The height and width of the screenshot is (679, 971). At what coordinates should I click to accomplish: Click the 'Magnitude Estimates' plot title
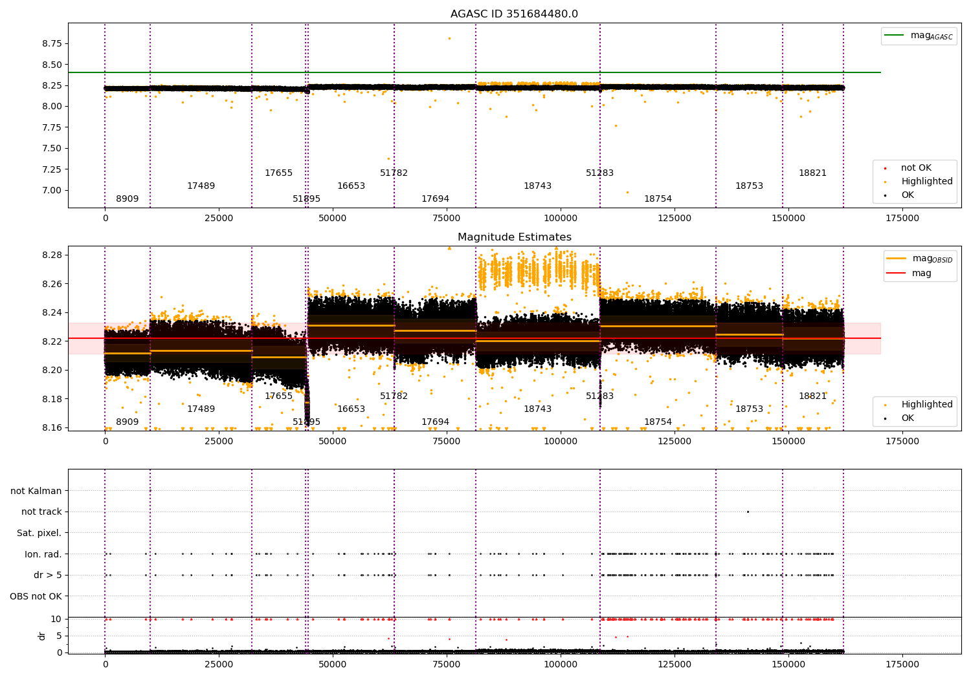coord(515,237)
